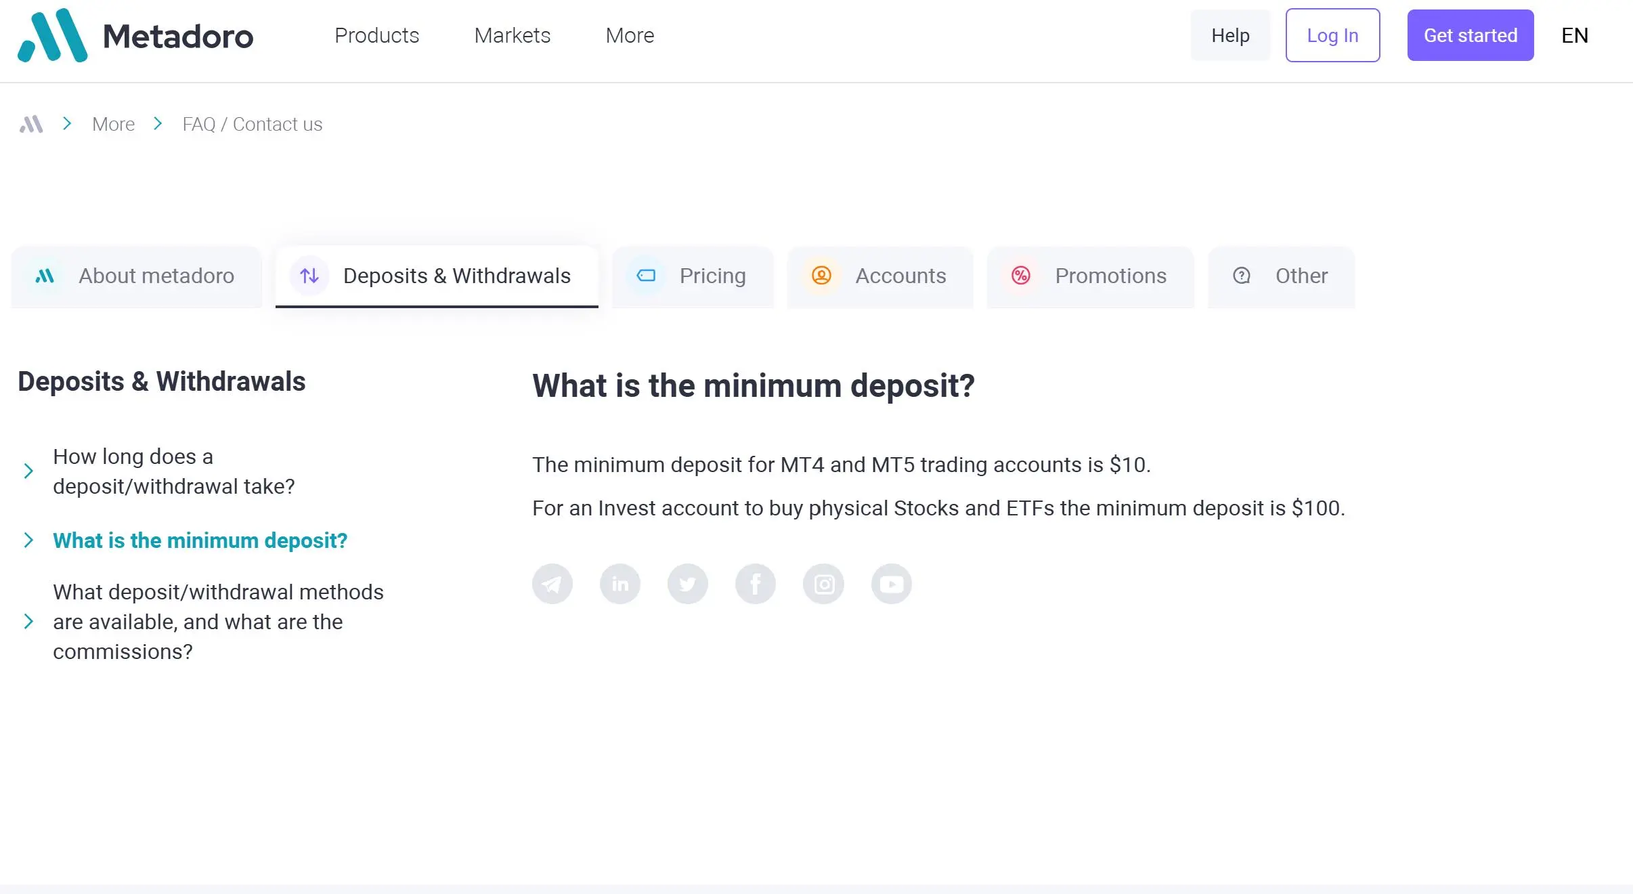
Task: Switch to the Pricing tab
Action: coord(693,276)
